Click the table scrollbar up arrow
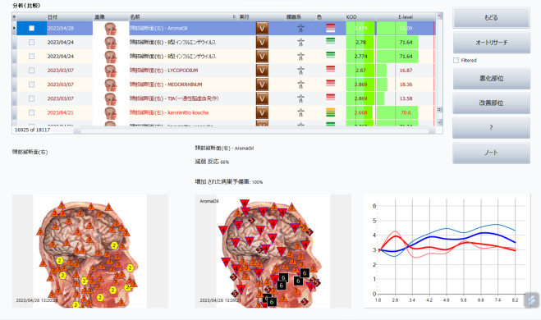 pyautogui.click(x=439, y=16)
